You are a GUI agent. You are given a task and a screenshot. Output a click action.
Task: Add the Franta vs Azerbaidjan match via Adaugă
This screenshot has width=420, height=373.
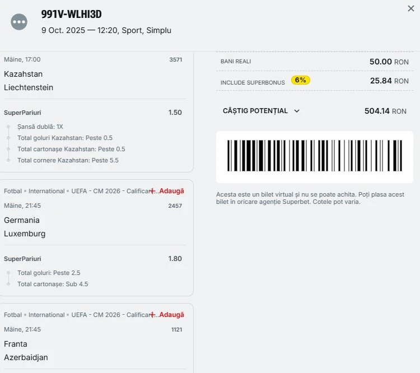(x=167, y=315)
